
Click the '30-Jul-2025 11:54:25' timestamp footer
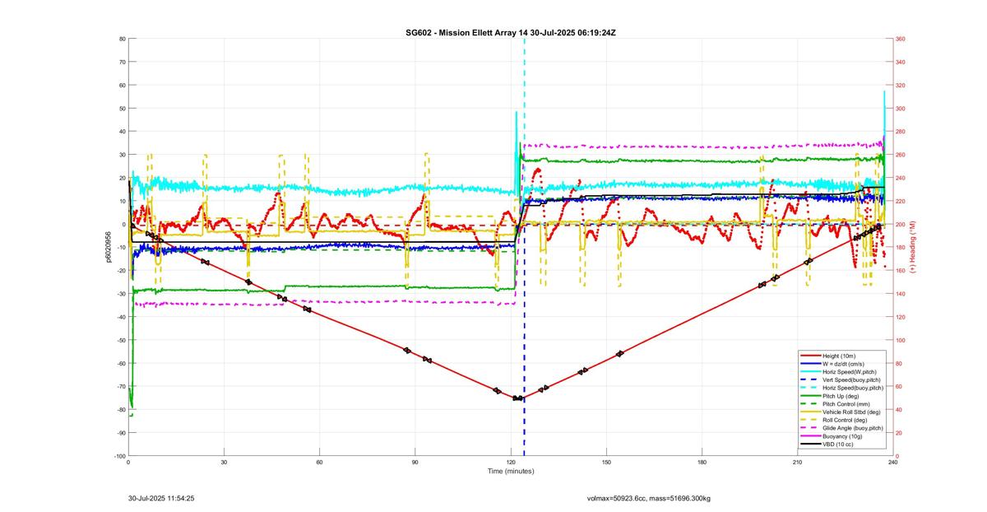tap(161, 498)
